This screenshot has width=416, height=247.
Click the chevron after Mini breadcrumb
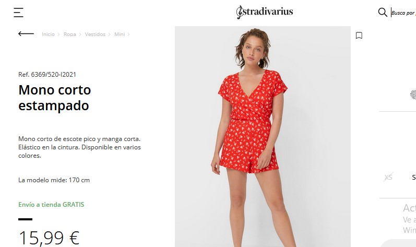(129, 34)
